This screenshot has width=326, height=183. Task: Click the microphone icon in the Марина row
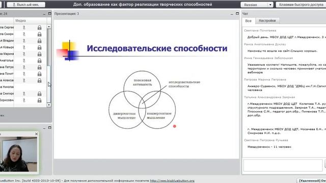coord(24,54)
